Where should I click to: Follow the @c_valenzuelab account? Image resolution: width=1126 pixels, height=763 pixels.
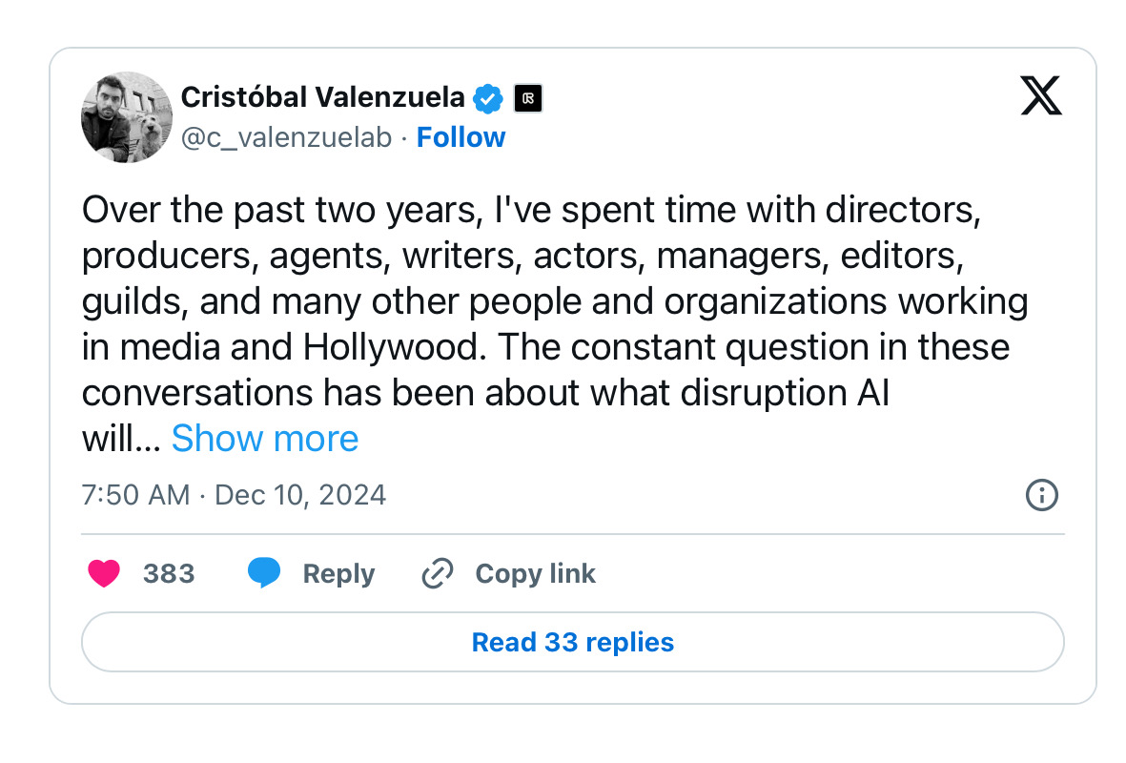click(461, 137)
